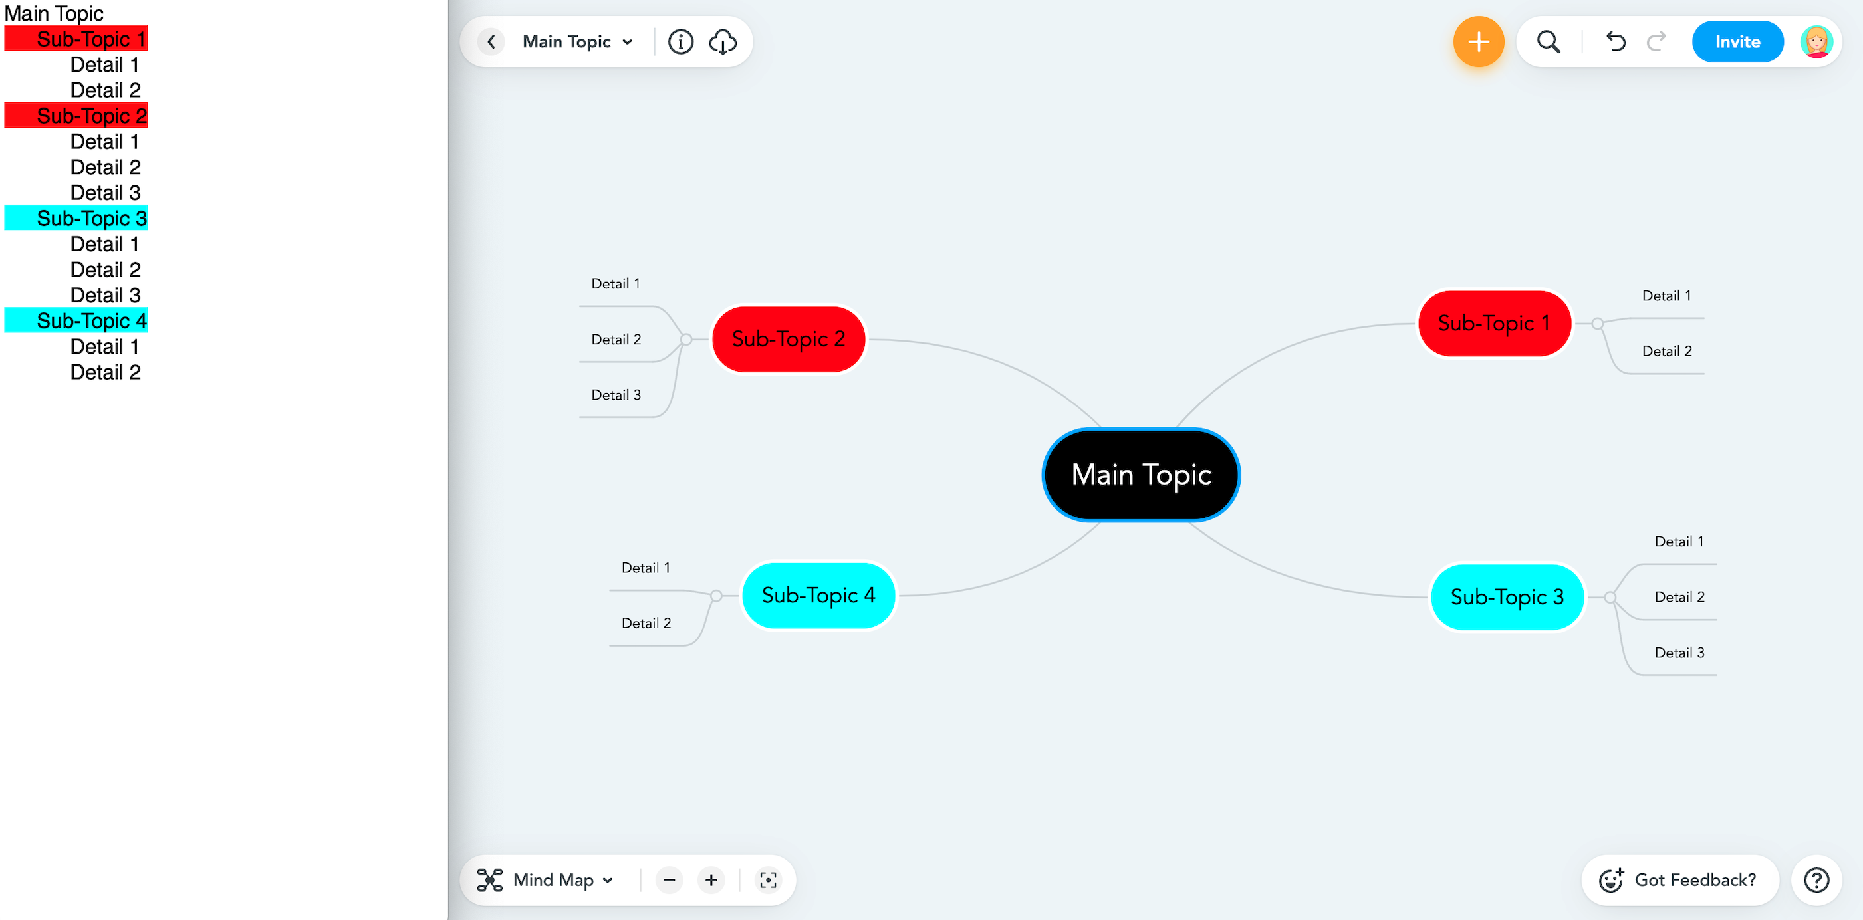Toggle the connector dot on Sub-Topic 2 branch
Screen dimensions: 1863x920
point(685,338)
